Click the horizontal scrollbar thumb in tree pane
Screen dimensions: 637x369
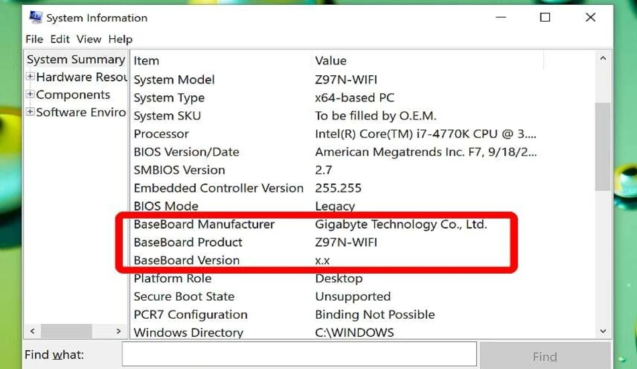66,331
